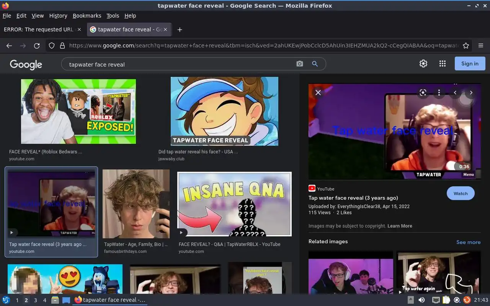The height and width of the screenshot is (306, 490).
Task: Open TapWater Age, Family, Bio caption
Action: click(136, 244)
